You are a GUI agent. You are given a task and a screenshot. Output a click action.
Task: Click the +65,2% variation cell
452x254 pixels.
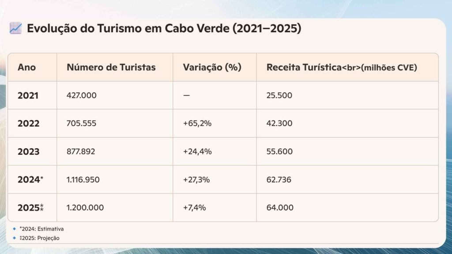(197, 123)
